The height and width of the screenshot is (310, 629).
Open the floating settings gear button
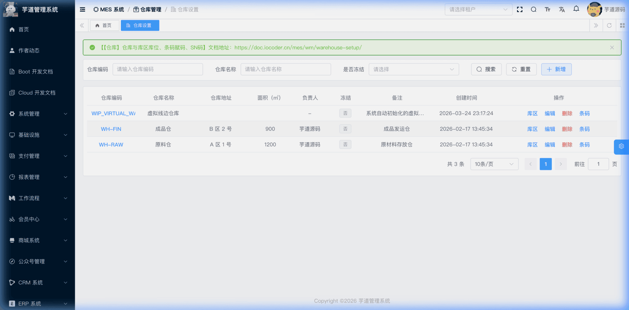(622, 146)
